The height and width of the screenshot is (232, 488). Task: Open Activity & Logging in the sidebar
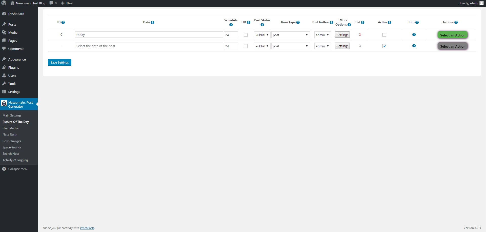(15, 160)
